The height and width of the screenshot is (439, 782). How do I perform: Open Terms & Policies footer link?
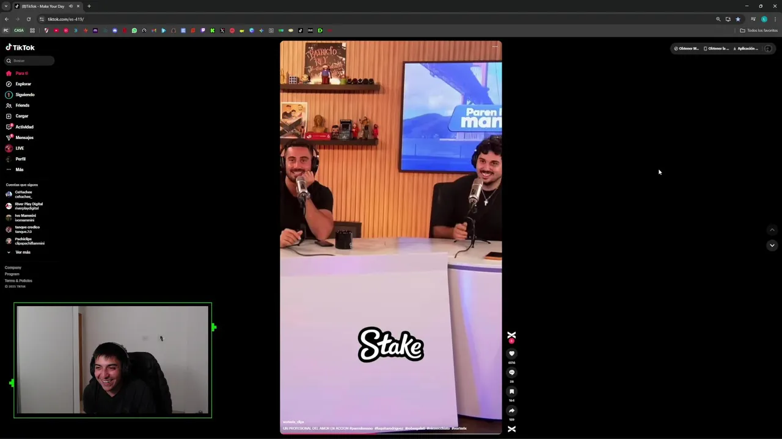point(18,280)
